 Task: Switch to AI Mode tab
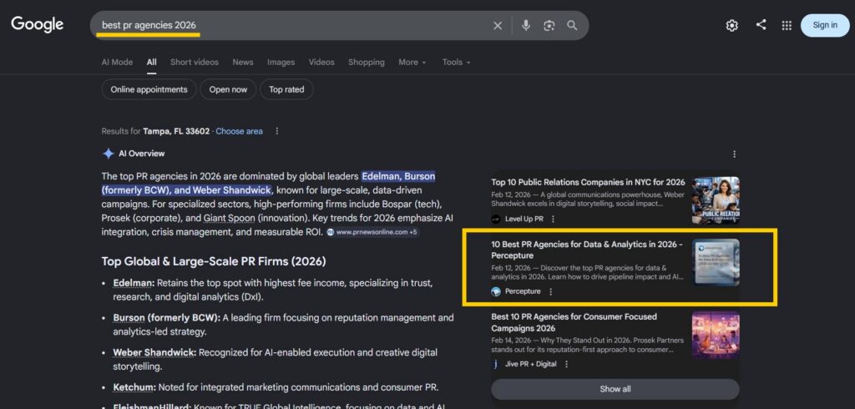(x=117, y=62)
